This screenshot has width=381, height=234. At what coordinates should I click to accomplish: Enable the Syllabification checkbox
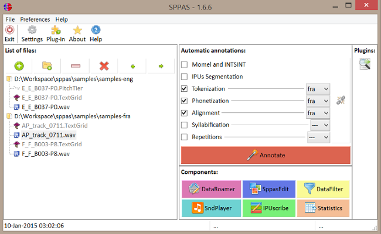[x=185, y=125]
